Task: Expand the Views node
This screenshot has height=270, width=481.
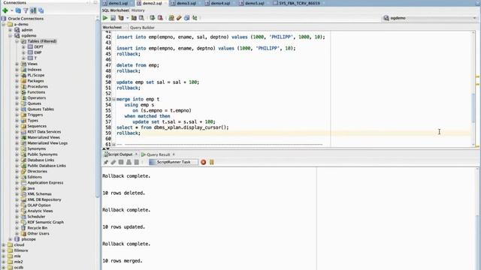Action: 17,64
